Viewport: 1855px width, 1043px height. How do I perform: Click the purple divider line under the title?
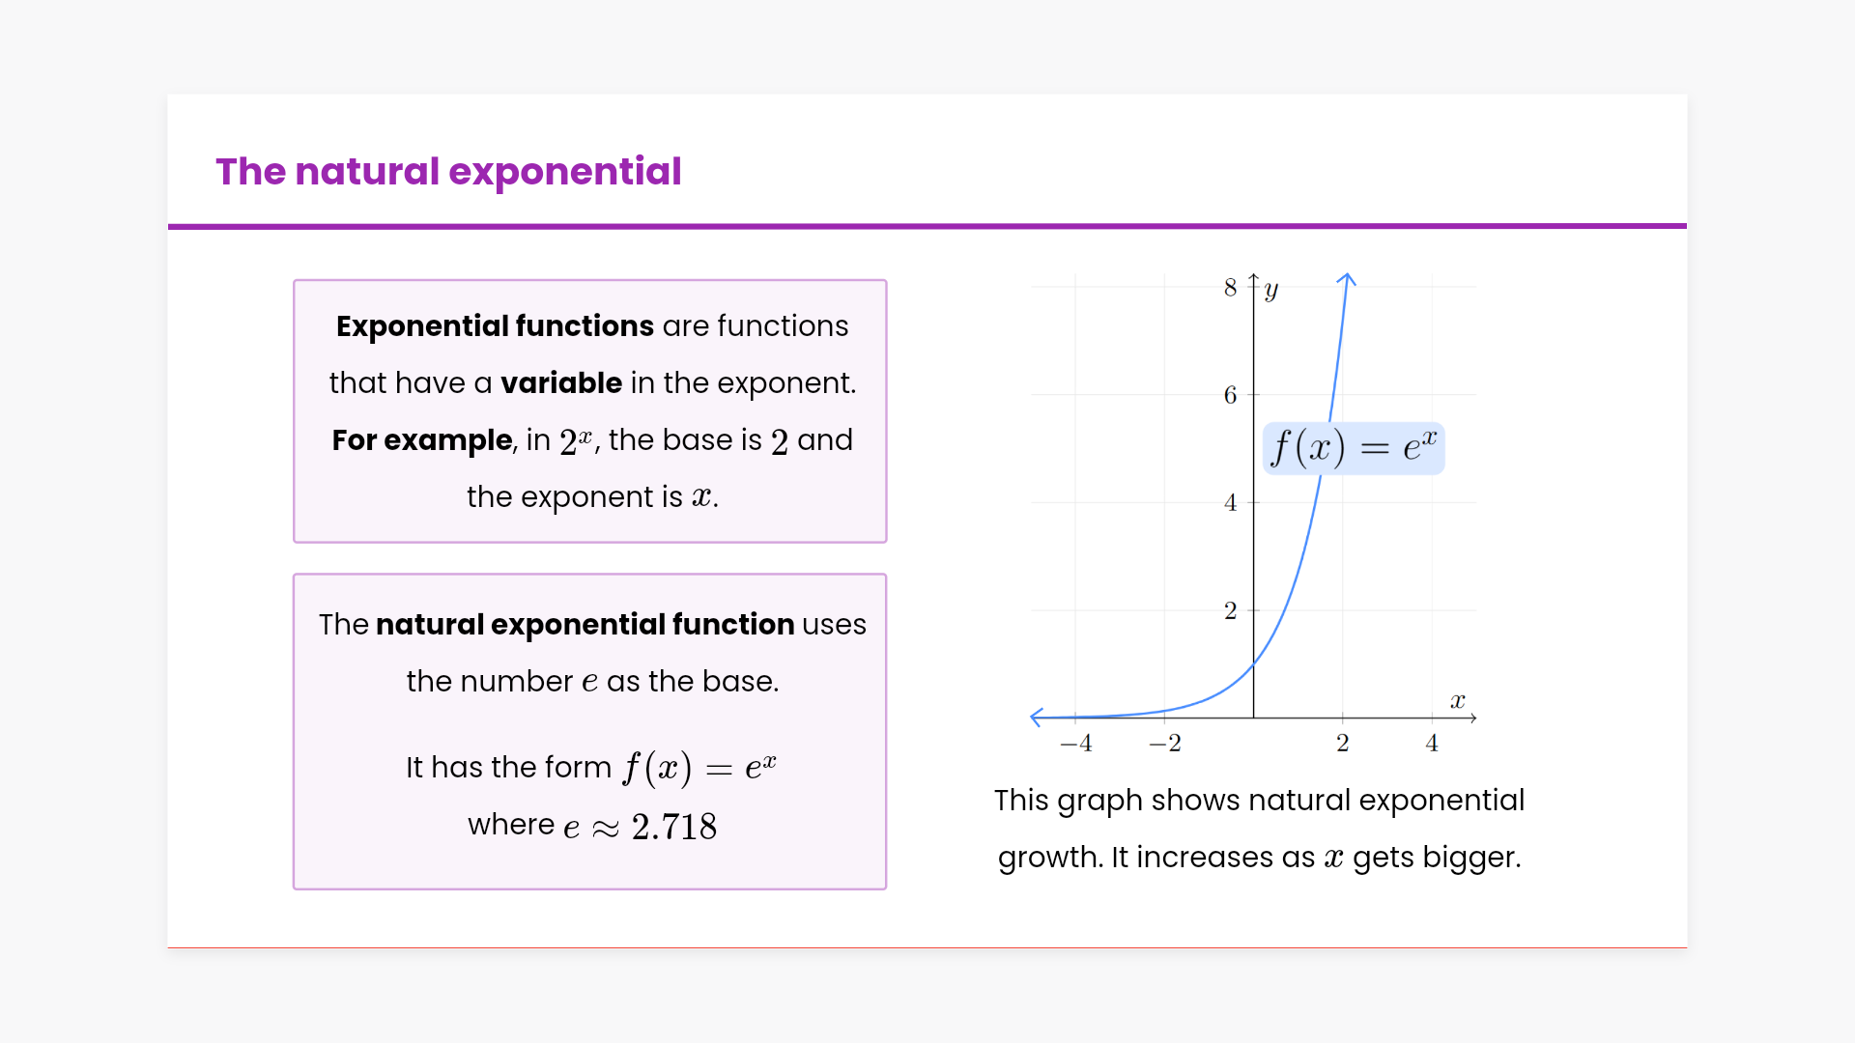point(927,226)
